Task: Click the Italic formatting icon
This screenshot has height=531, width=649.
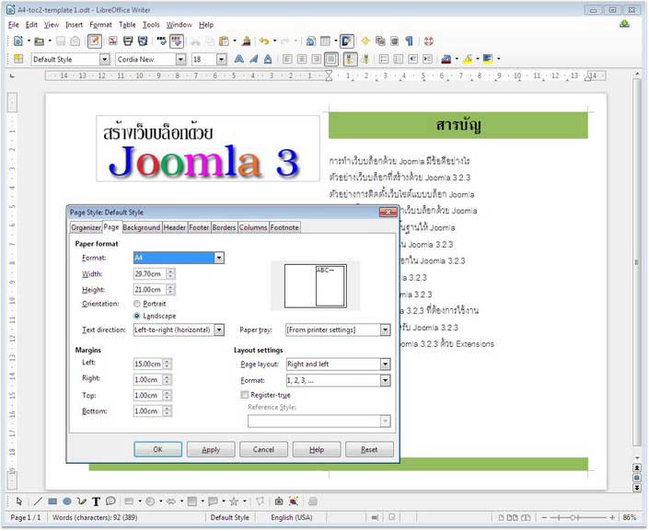Action: [x=253, y=59]
